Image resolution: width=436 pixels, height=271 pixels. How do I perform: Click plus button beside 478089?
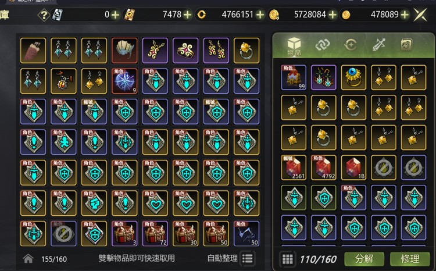(x=405, y=15)
